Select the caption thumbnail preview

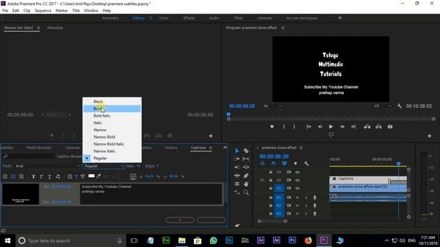tap(21, 193)
